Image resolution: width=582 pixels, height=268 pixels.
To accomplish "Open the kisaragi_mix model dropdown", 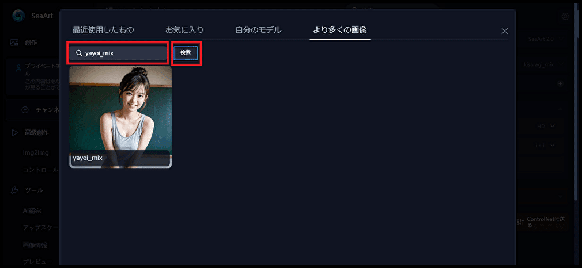I will click(x=543, y=64).
